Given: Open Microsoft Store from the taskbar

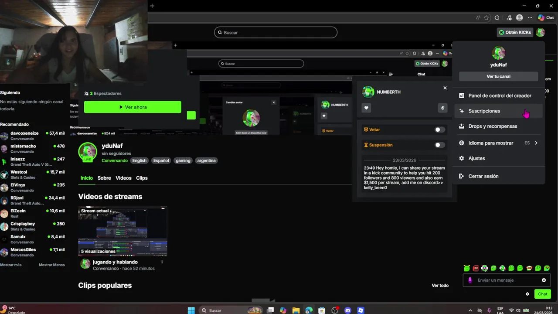Looking at the screenshot, I should [322, 311].
